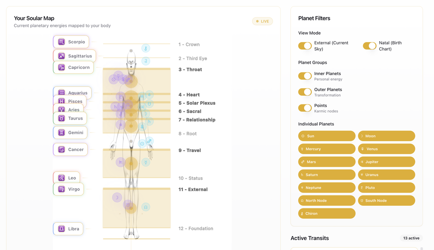The image size is (434, 250).
Task: Click the Mercury glyph icon
Action: (x=302, y=149)
